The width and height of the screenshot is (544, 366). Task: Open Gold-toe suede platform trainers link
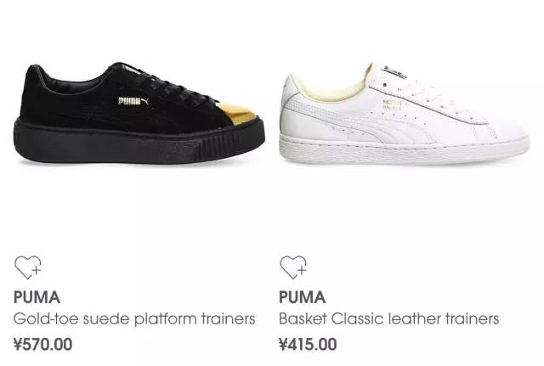click(x=134, y=318)
